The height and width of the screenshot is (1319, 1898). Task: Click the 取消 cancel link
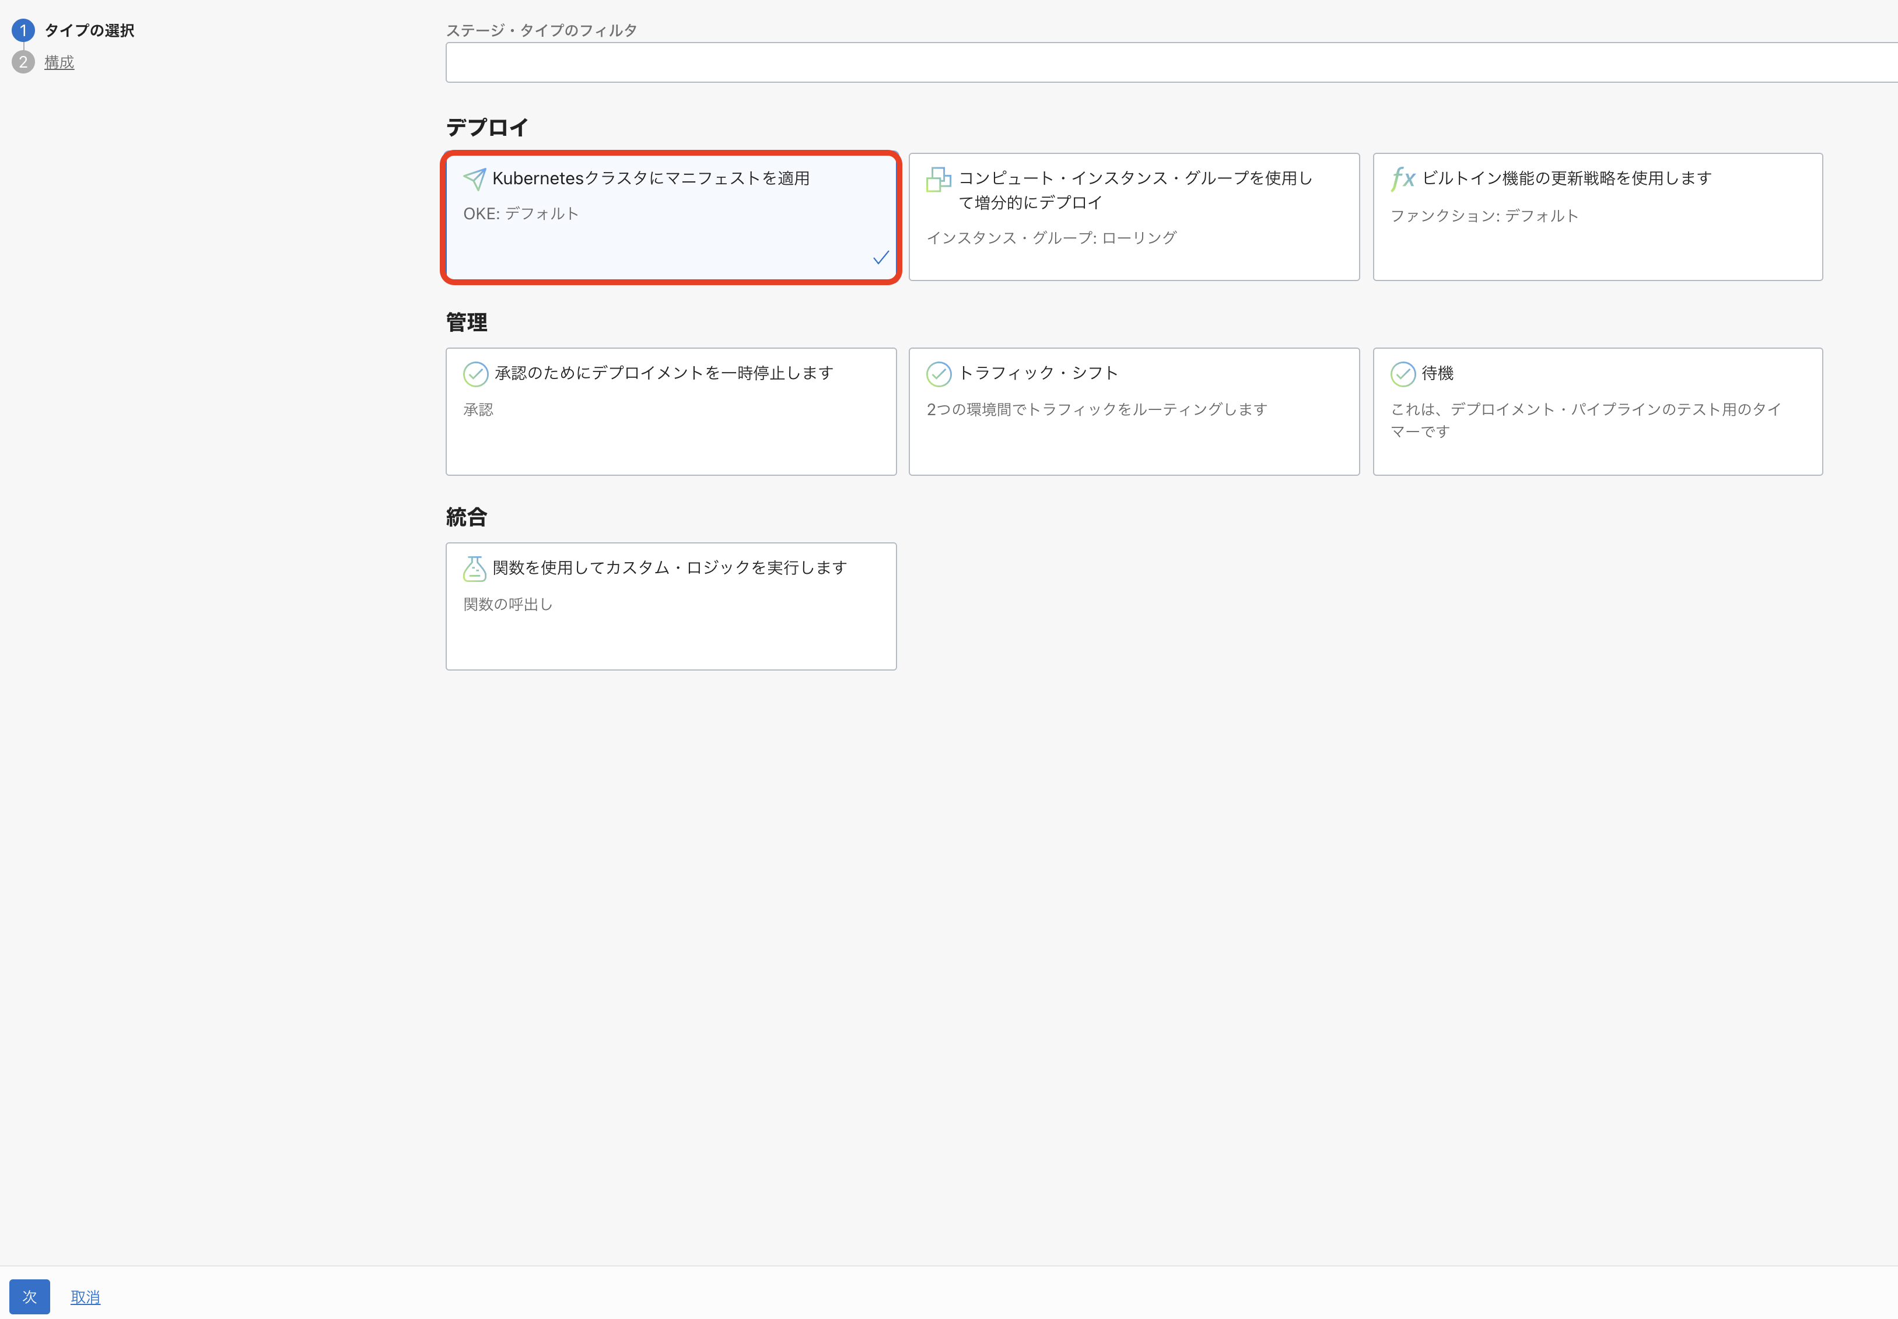point(85,1297)
